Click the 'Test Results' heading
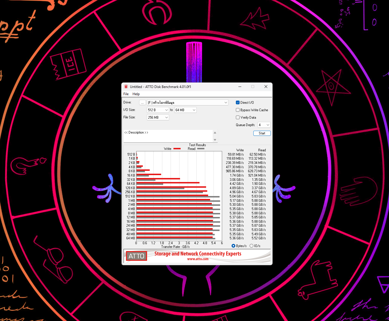 (x=198, y=145)
